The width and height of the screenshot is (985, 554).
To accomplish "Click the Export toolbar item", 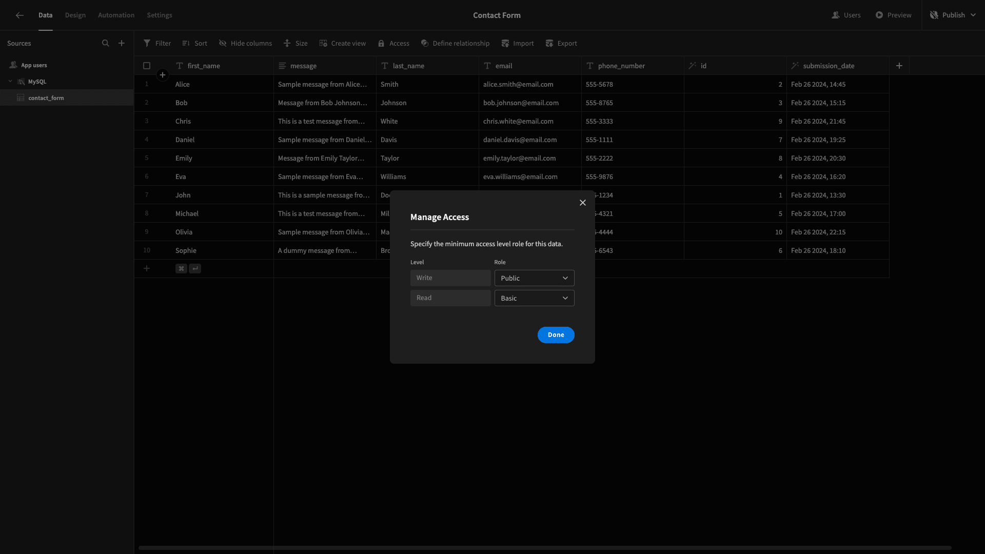I will pos(561,44).
